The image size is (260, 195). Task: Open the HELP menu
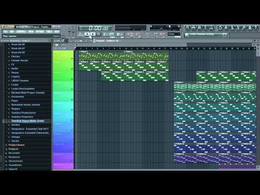(57, 31)
